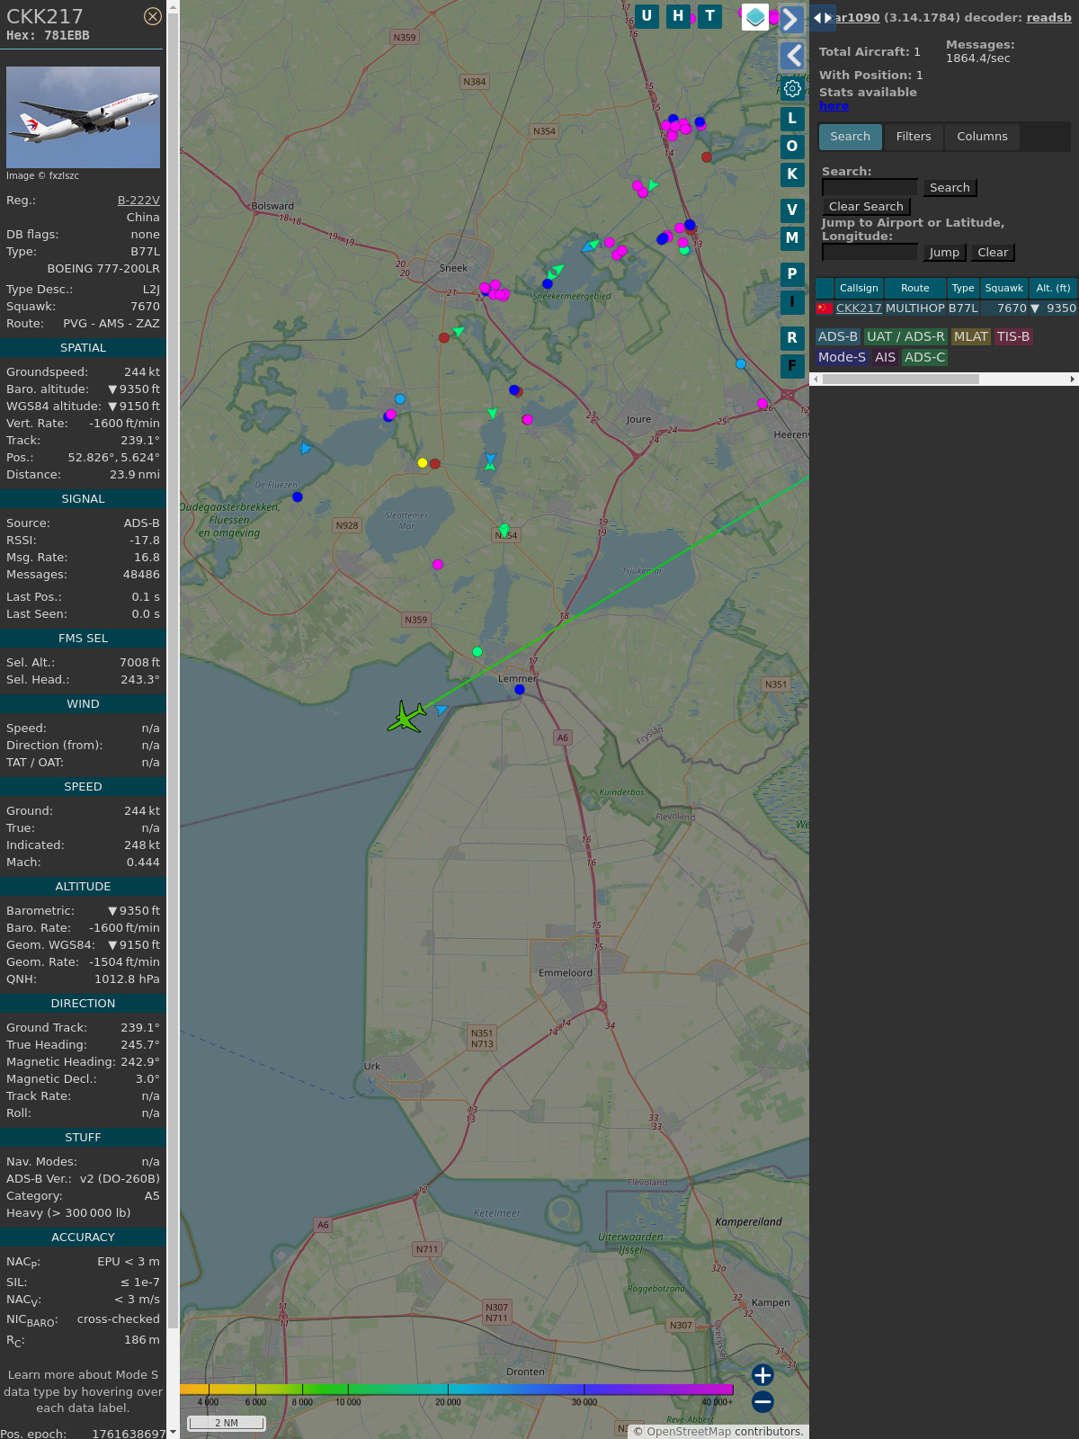
Task: Click the Jump to Airport input field
Action: tap(869, 253)
